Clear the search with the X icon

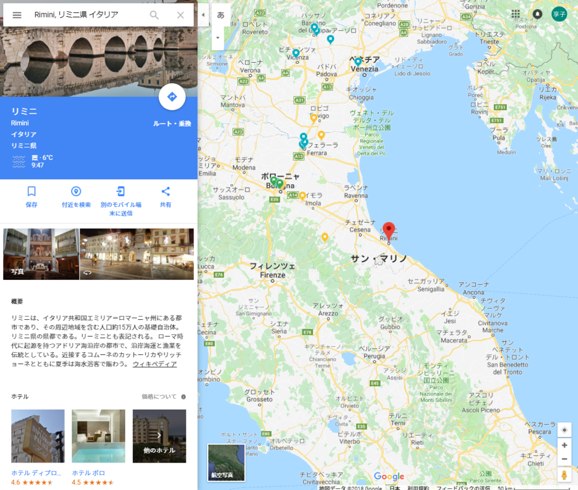pos(180,15)
